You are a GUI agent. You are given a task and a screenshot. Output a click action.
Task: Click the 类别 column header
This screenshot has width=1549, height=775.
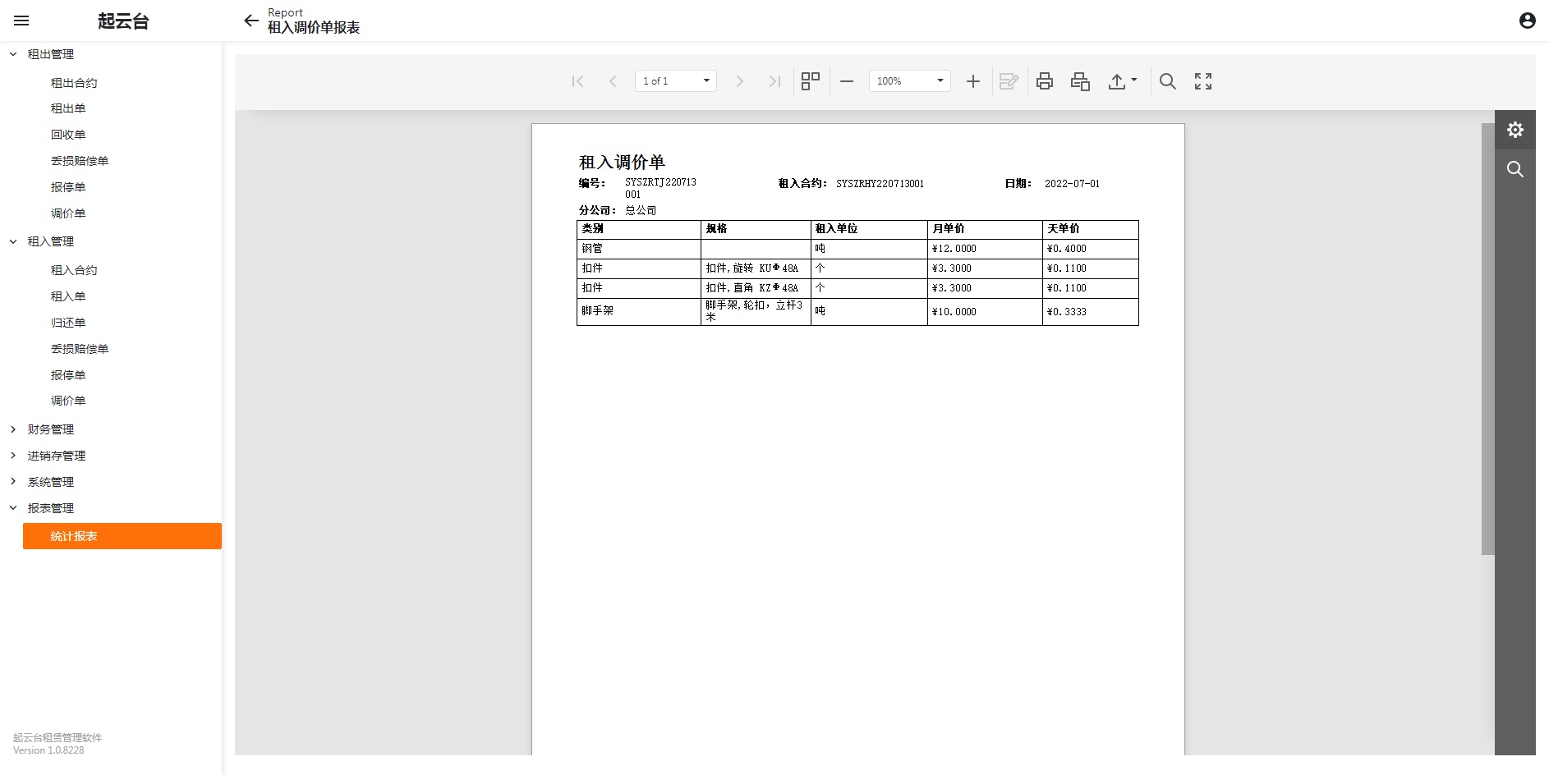(639, 229)
